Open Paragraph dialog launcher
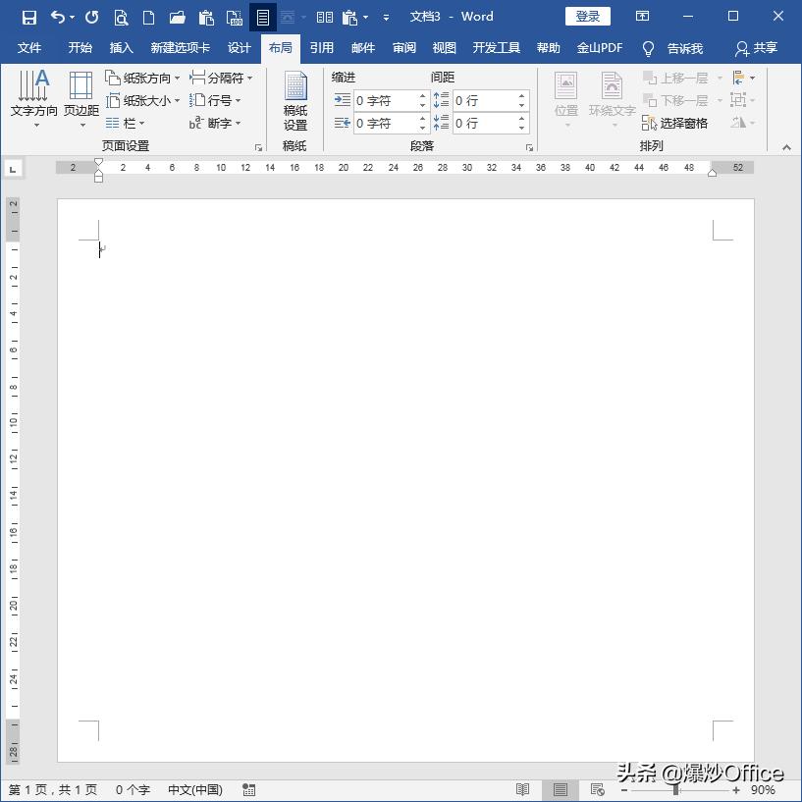The width and height of the screenshot is (802, 802). tap(529, 148)
